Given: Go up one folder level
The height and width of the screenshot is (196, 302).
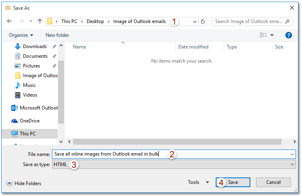Looking at the screenshot, I should click(x=40, y=21).
